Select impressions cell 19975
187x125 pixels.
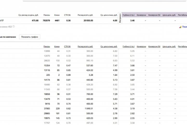tap(47, 118)
